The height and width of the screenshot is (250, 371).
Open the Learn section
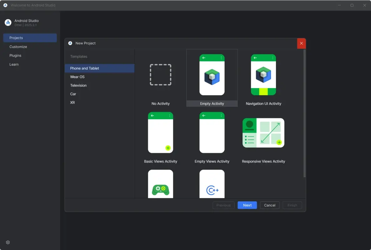14,64
